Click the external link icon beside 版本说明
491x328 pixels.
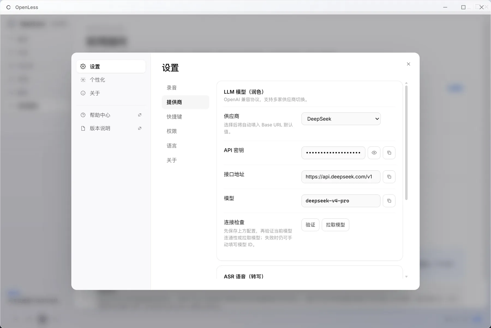[x=140, y=128]
